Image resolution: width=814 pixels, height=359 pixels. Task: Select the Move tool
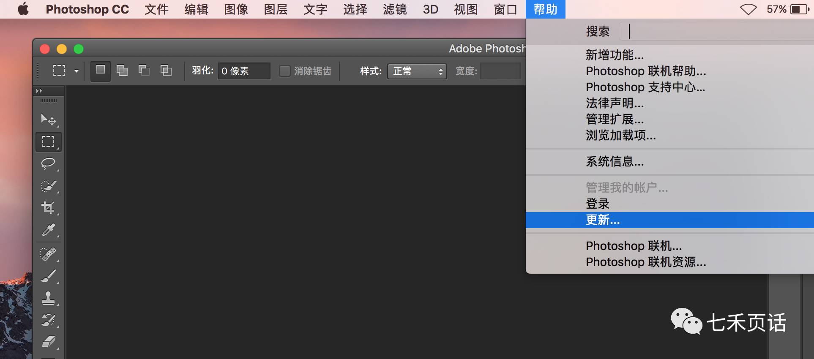point(48,120)
